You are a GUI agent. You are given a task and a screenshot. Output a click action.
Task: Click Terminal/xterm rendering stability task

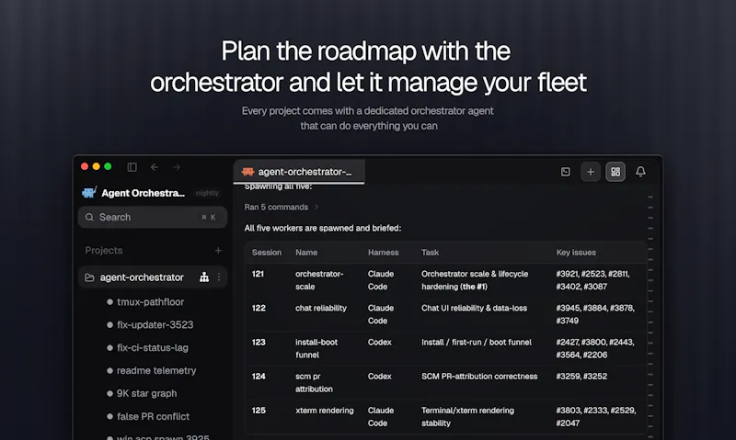coord(467,417)
